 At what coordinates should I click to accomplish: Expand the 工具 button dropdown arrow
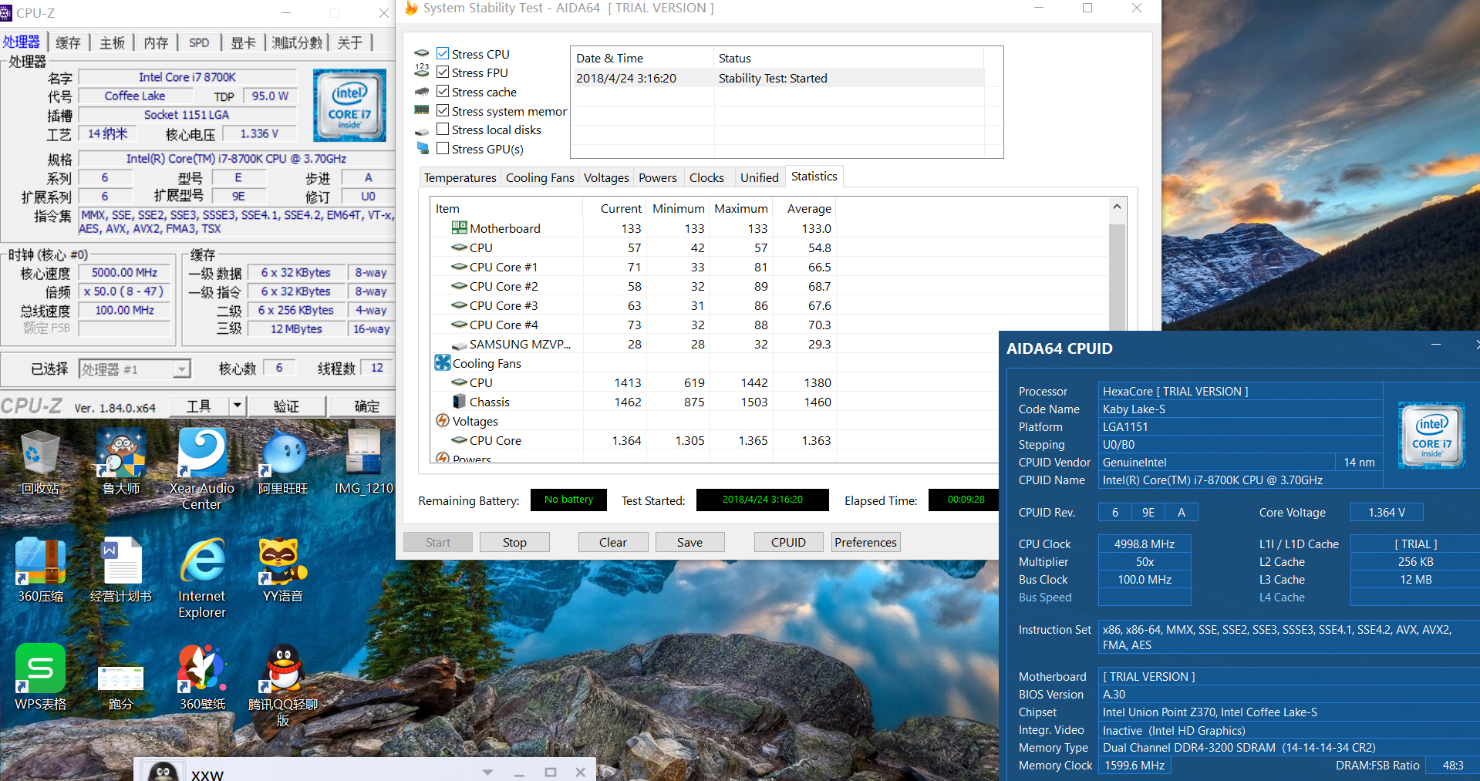[x=238, y=406]
